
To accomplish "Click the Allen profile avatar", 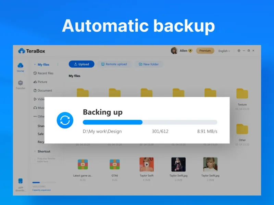I will [174, 51].
